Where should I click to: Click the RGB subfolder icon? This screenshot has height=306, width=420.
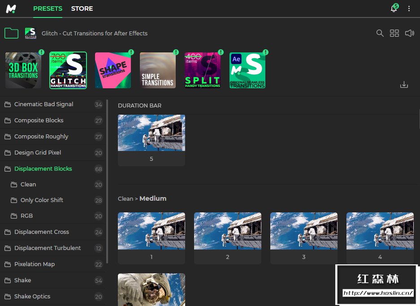(x=14, y=216)
